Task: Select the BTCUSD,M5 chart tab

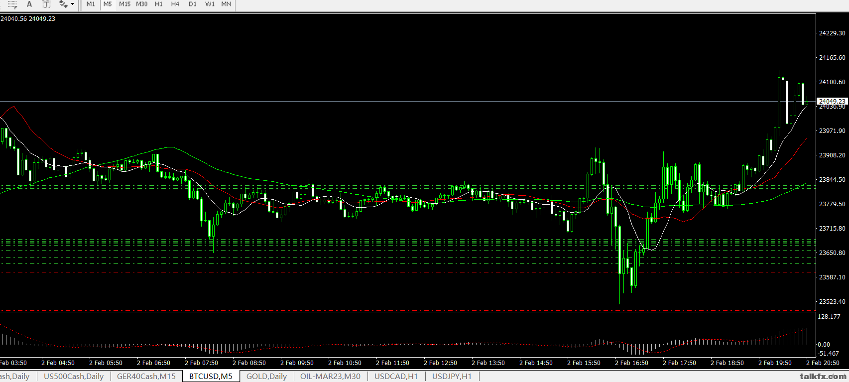Action: point(211,377)
